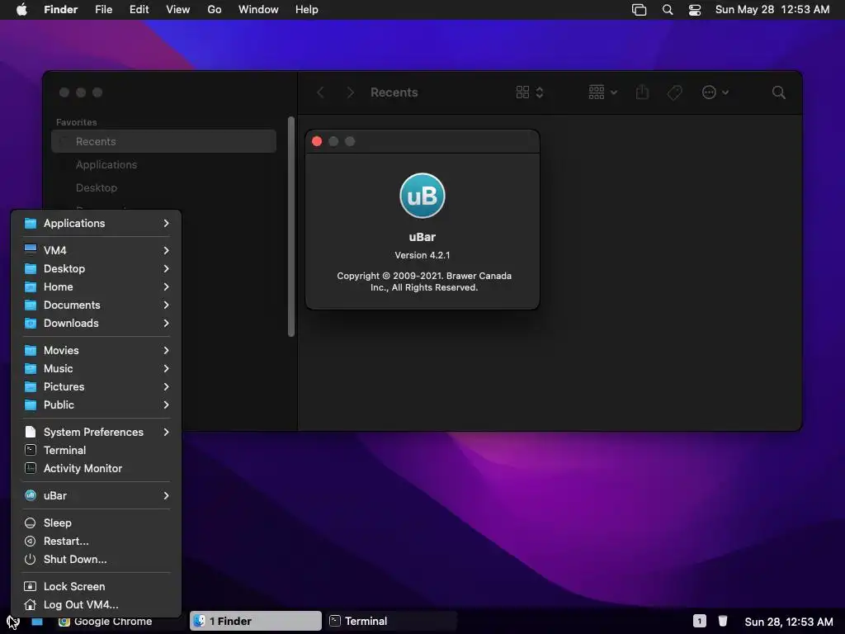Click the uBar logo in About window
Image resolution: width=845 pixels, height=634 pixels.
(422, 195)
